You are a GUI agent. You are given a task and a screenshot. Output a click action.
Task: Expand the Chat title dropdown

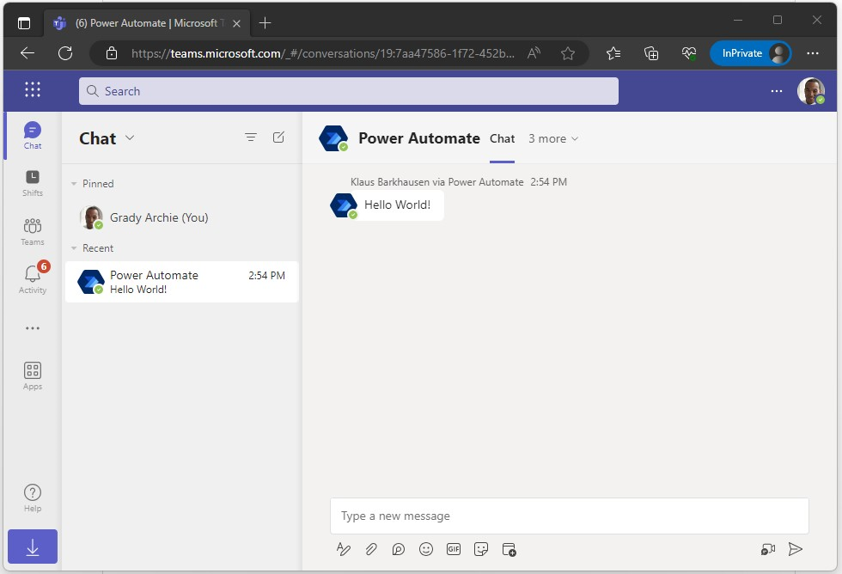(130, 138)
